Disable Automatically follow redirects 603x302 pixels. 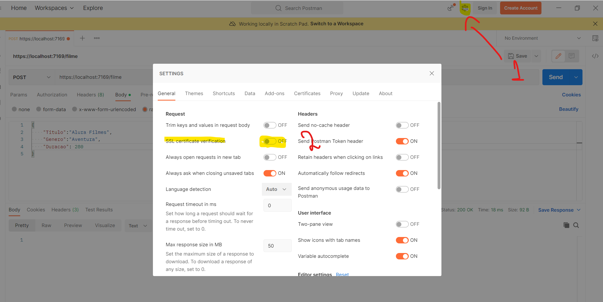pos(402,173)
